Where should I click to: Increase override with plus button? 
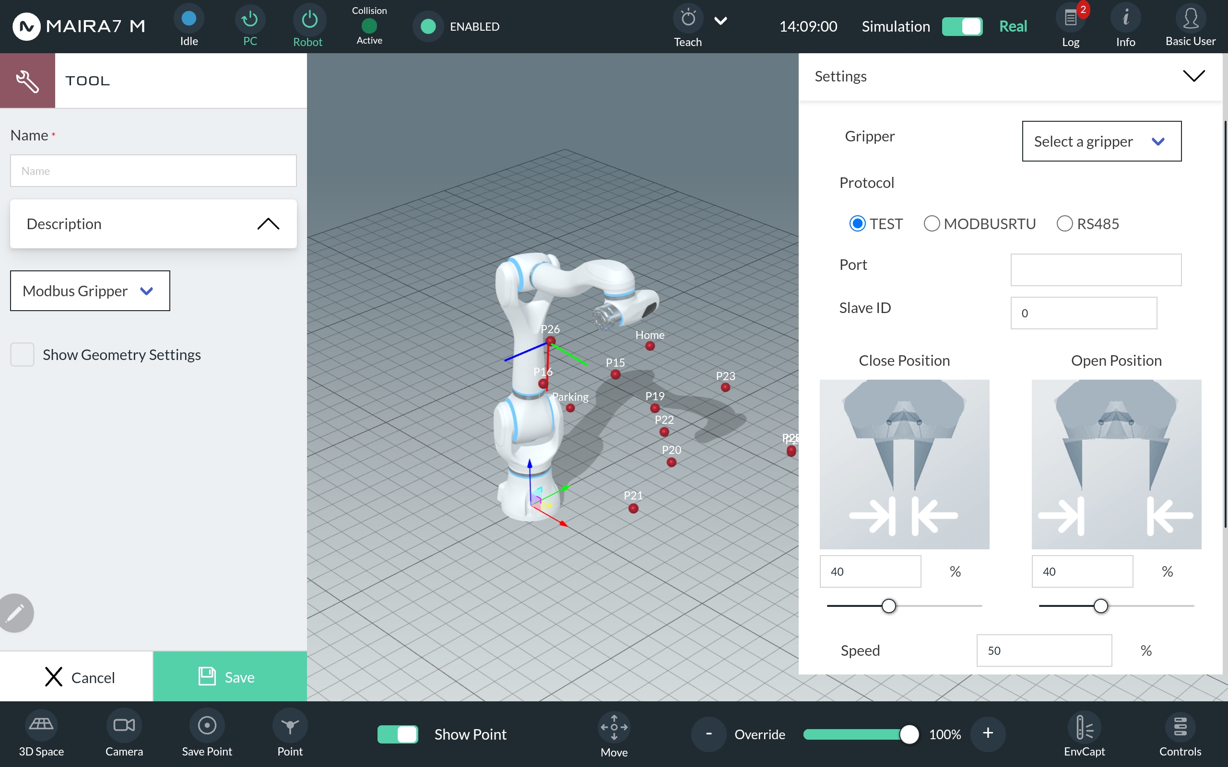click(988, 733)
